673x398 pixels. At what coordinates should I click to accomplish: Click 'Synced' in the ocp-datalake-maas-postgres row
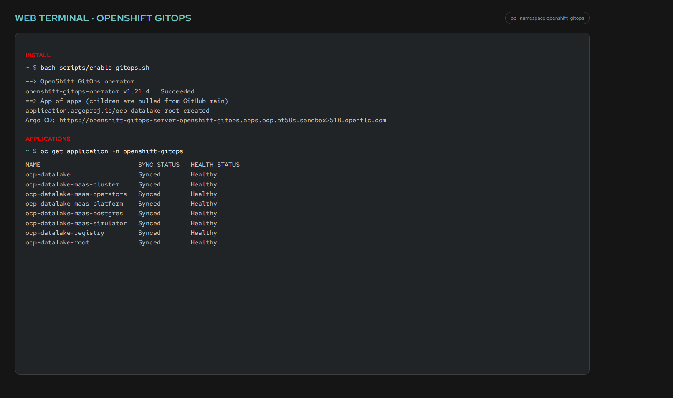pyautogui.click(x=149, y=213)
